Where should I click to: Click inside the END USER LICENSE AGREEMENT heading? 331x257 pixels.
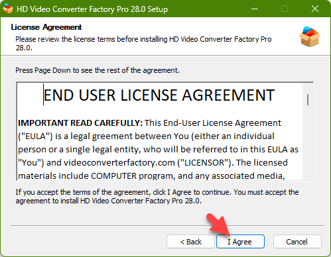(x=159, y=95)
